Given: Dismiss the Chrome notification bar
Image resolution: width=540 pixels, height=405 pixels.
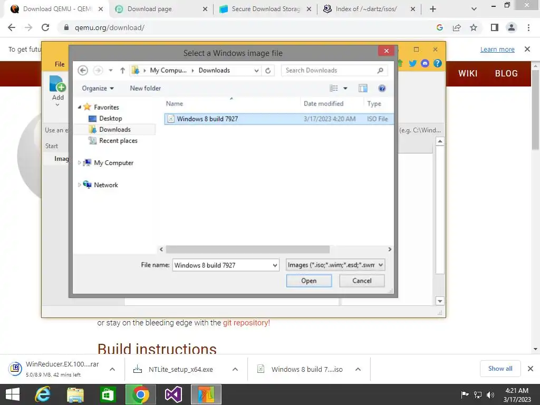Looking at the screenshot, I should coord(527,49).
